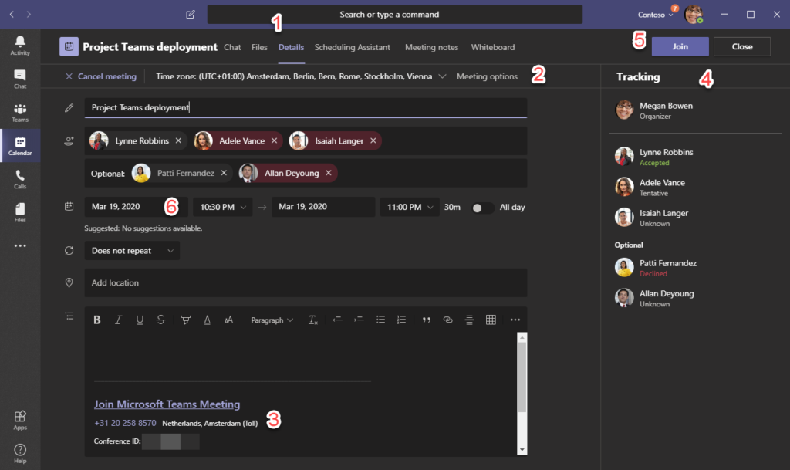
Task: Apply Bold formatting
Action: tap(97, 320)
